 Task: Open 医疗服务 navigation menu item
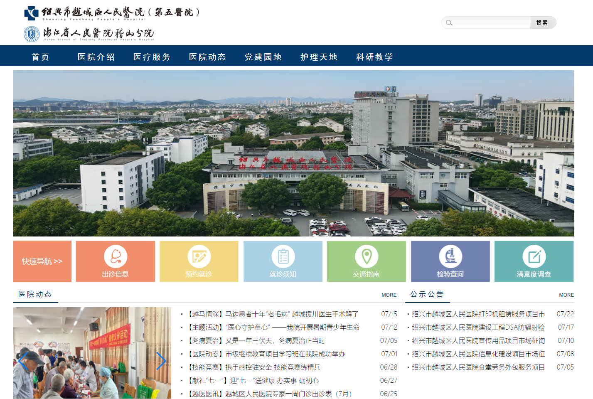[x=152, y=57]
